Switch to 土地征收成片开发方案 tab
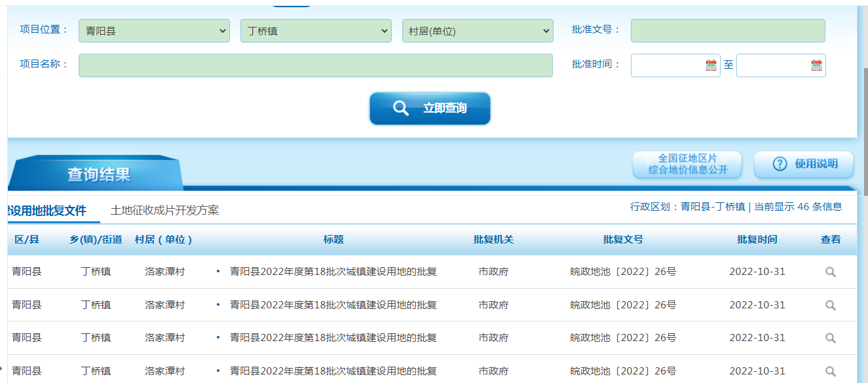Viewport: 868px width, 383px height. (x=165, y=210)
